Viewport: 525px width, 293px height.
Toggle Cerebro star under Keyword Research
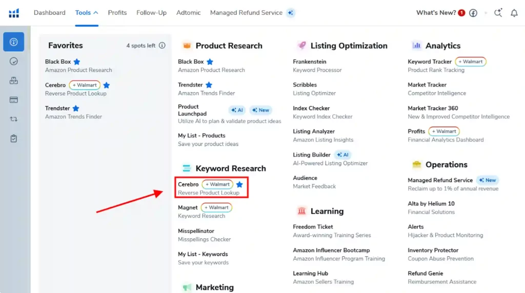click(x=239, y=185)
